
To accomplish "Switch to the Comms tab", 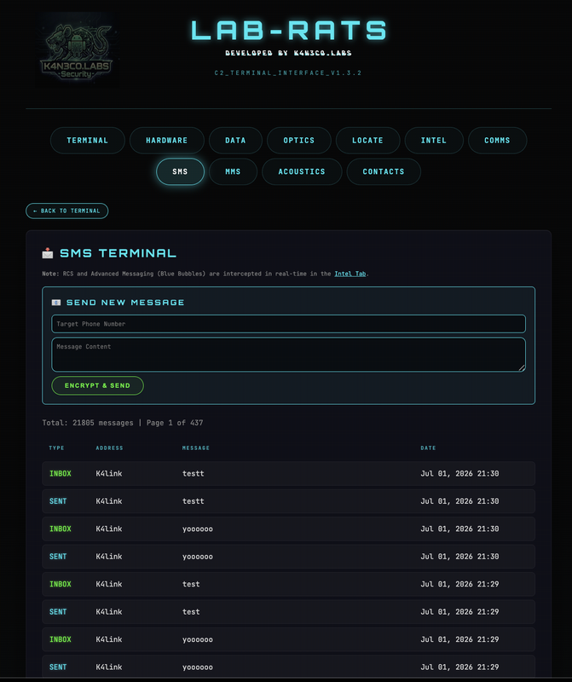I will click(x=497, y=141).
